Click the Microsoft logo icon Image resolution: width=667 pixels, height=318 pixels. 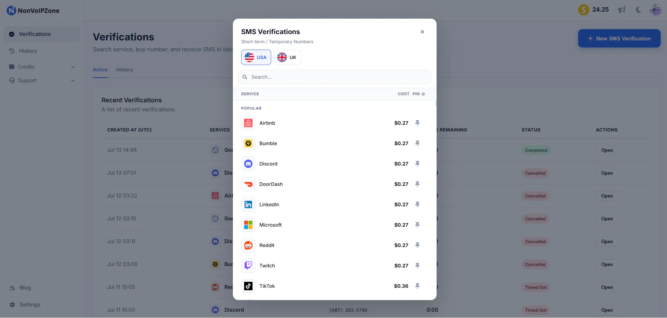(x=248, y=225)
